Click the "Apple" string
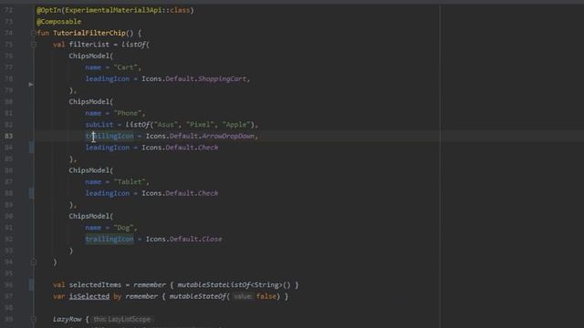The image size is (584, 328). [236, 125]
